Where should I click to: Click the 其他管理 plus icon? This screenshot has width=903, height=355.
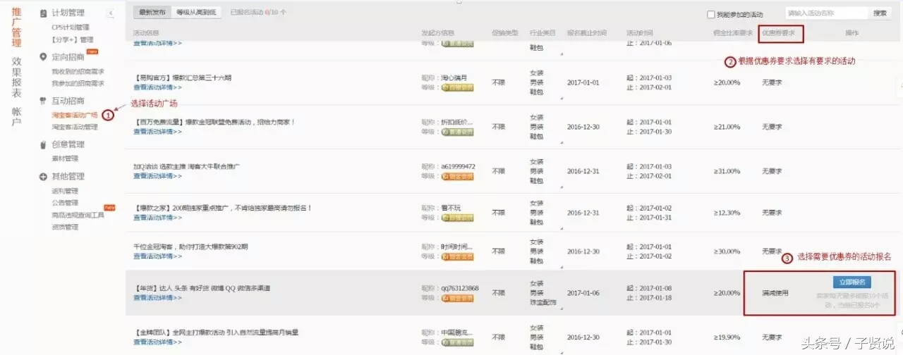tap(44, 176)
